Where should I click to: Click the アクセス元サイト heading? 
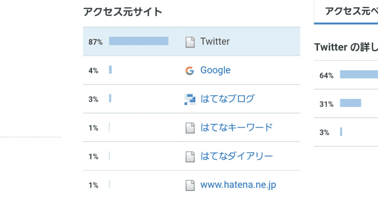(x=123, y=12)
